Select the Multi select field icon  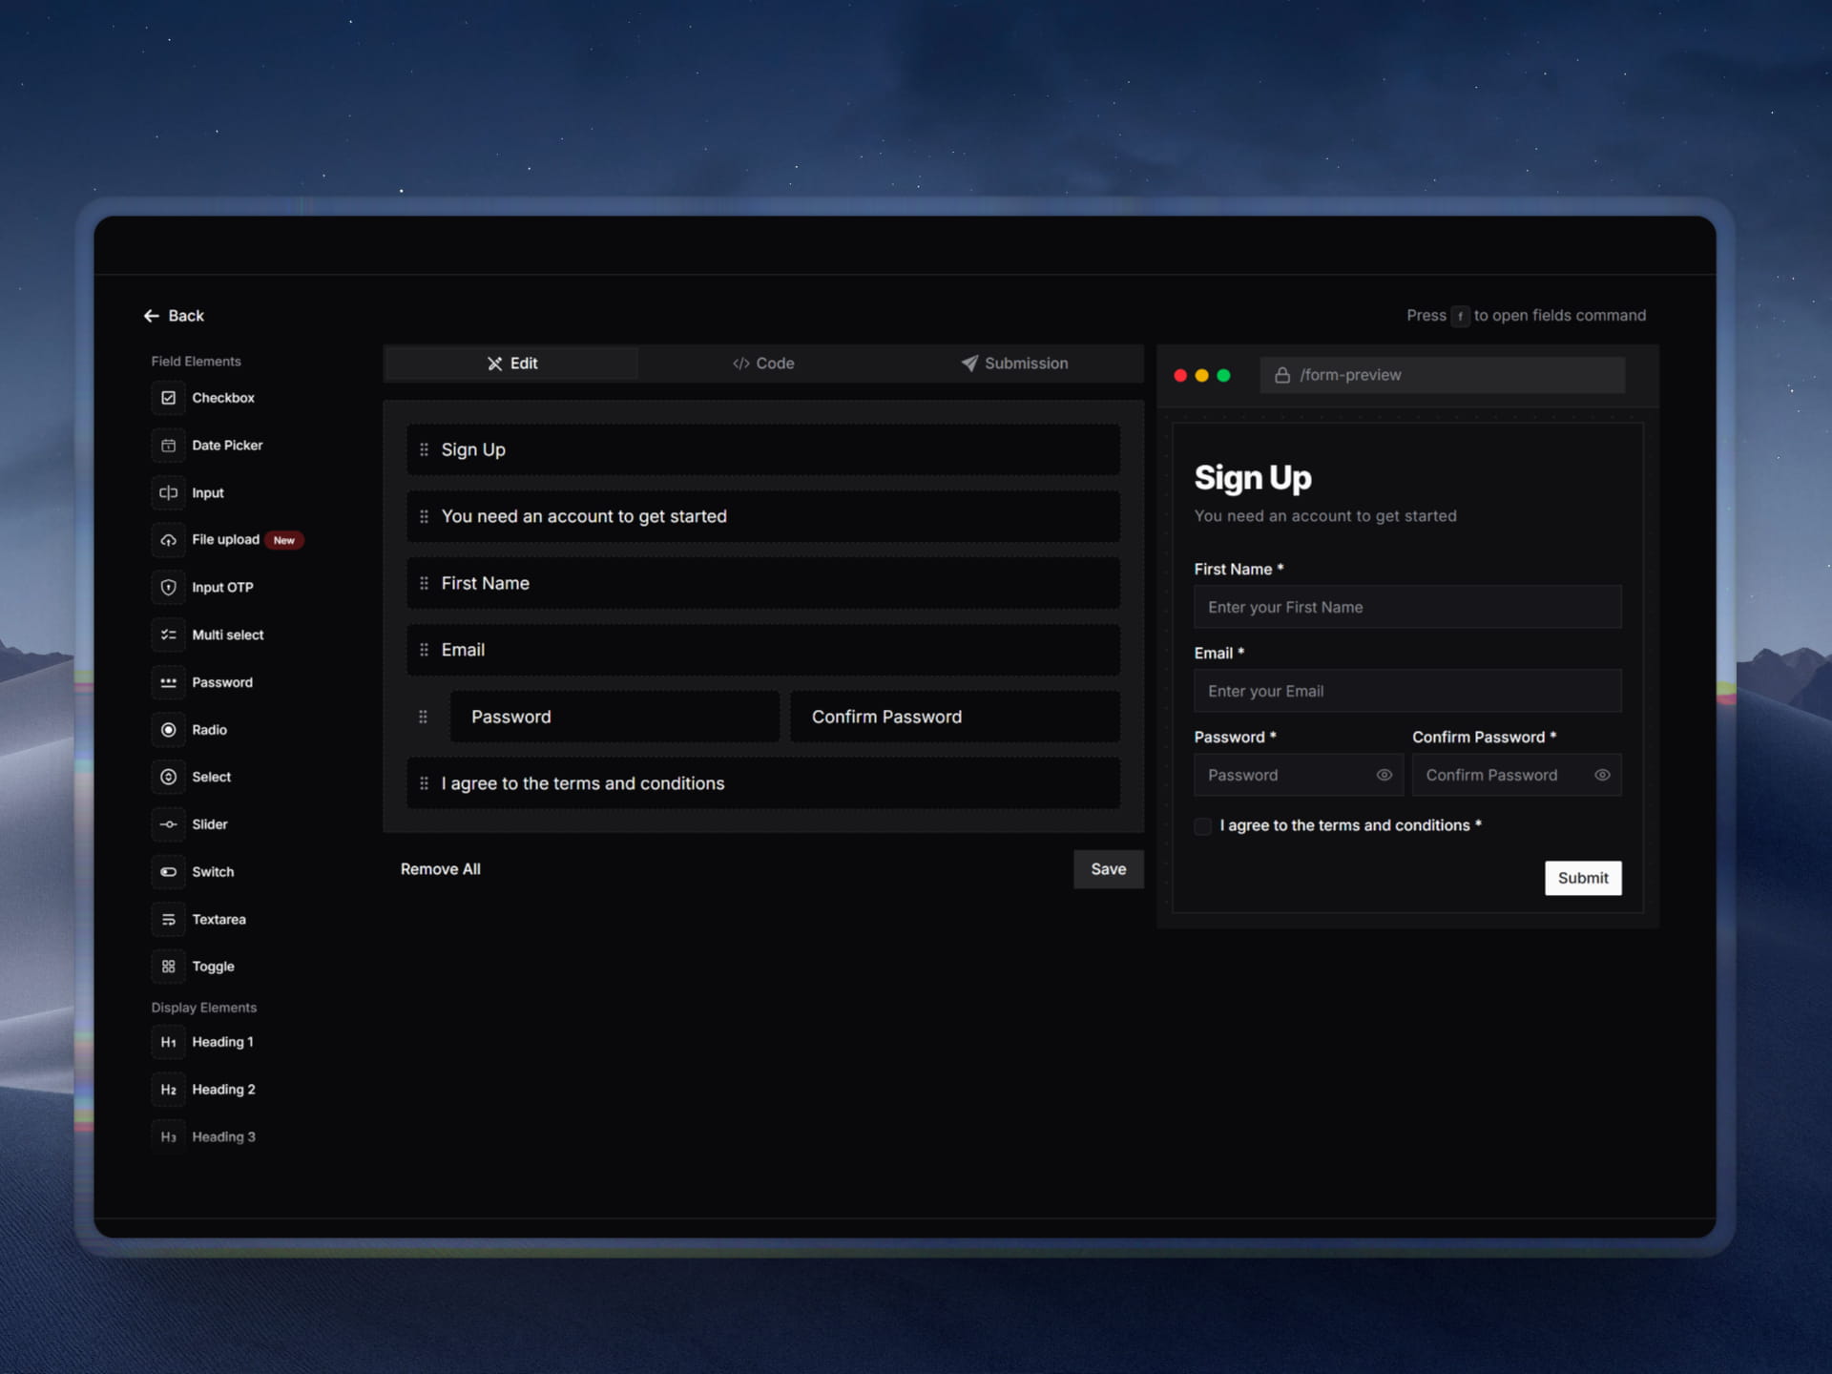(168, 635)
